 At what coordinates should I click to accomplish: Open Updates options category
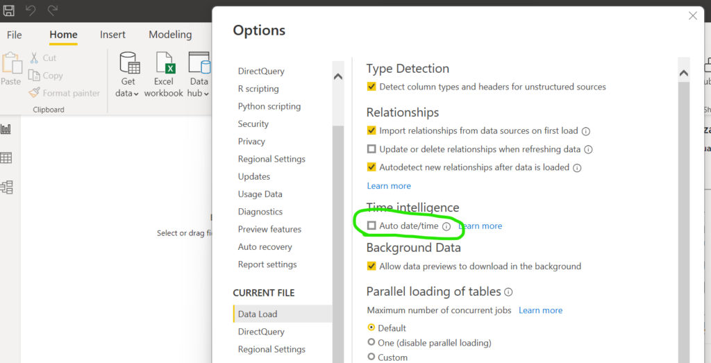[254, 177]
